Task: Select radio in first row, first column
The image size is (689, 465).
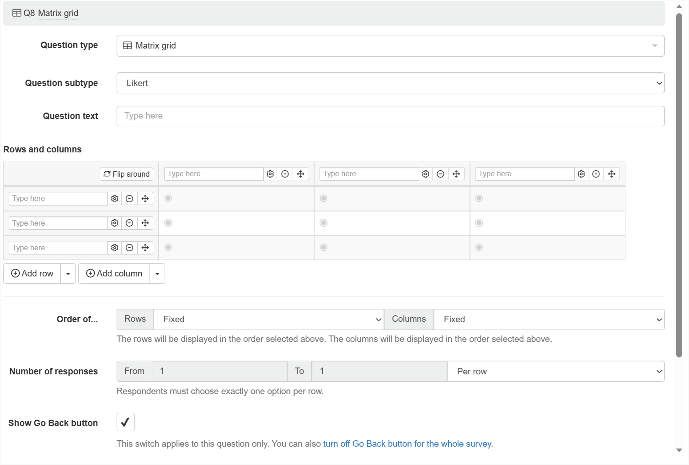Action: point(168,198)
